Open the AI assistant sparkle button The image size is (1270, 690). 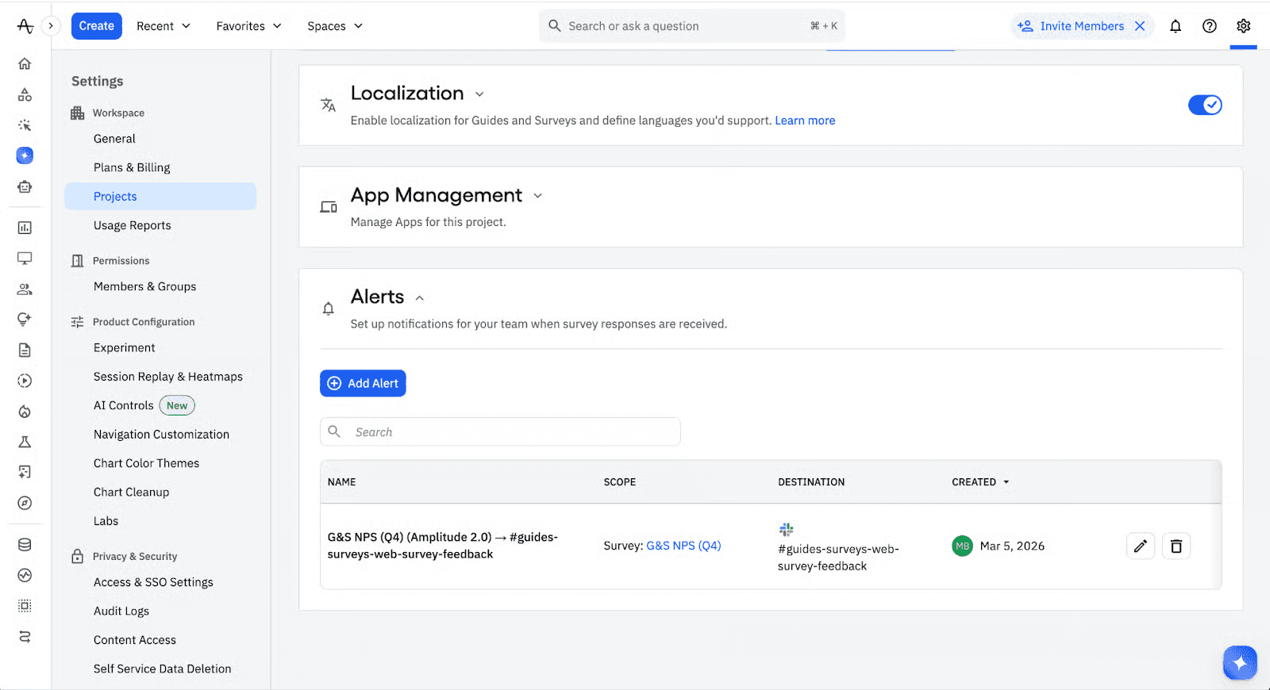coord(1240,663)
